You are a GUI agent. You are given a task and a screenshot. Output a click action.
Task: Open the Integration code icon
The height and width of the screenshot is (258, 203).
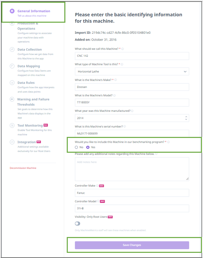pos(12,142)
